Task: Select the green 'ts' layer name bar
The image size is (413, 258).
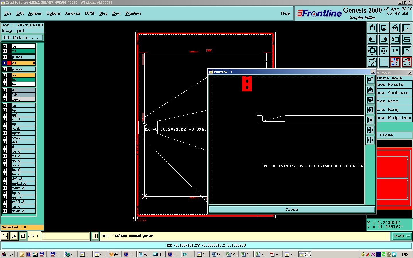Action: (23, 51)
